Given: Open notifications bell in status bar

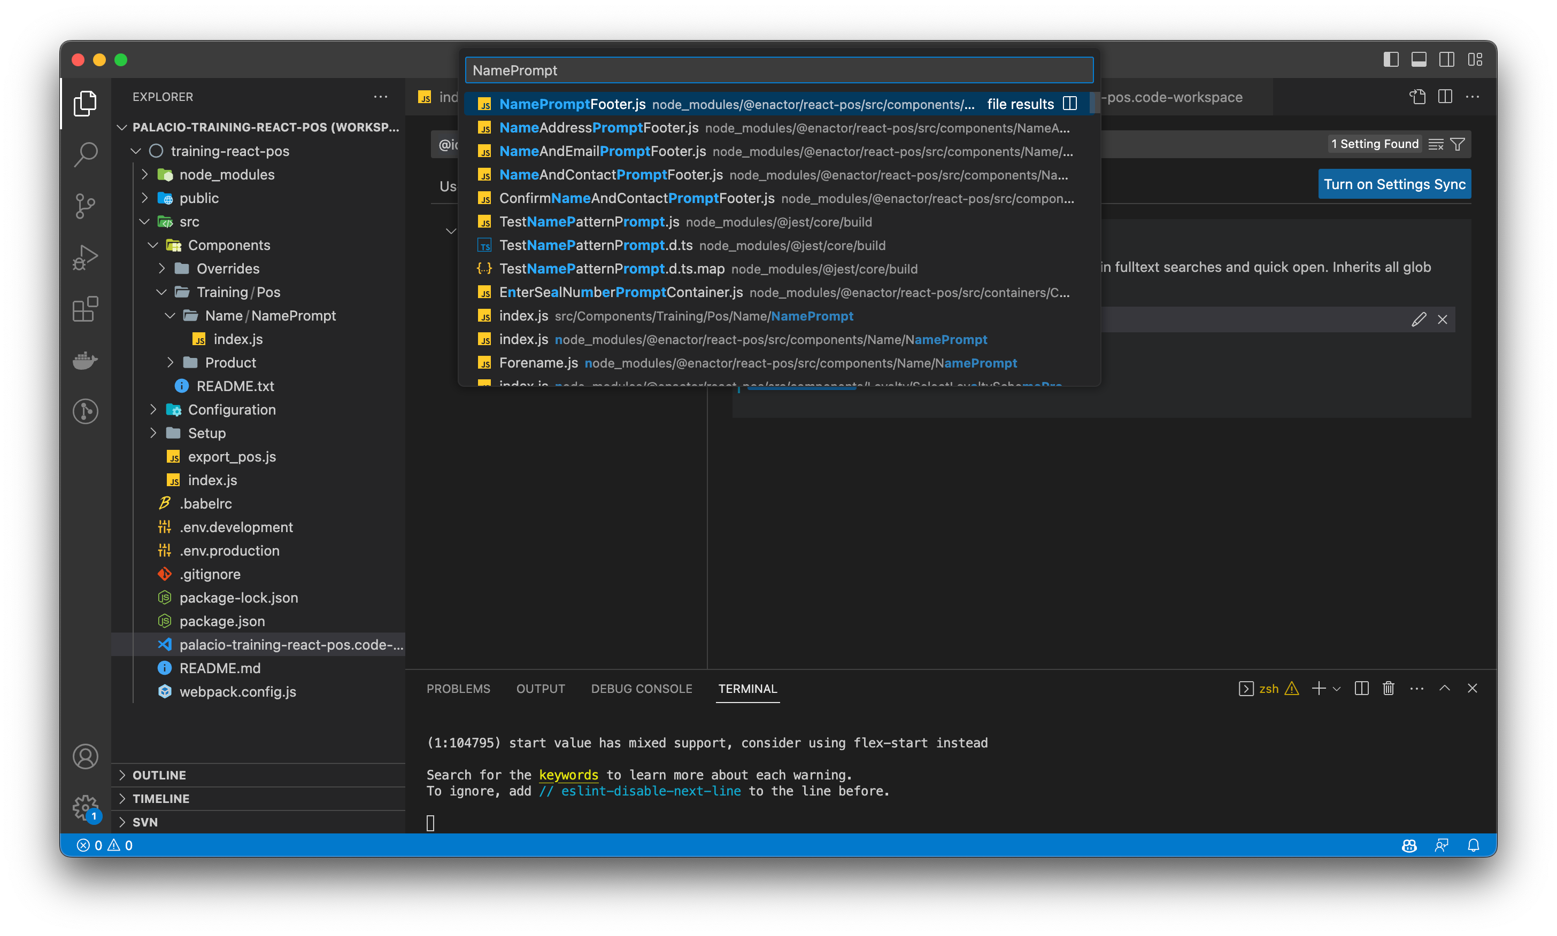Looking at the screenshot, I should coord(1474,845).
